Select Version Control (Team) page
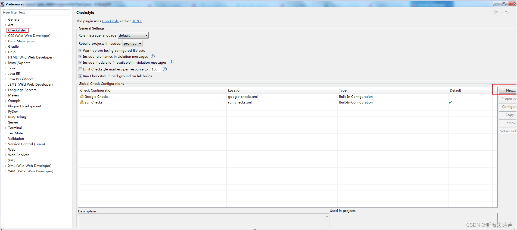517x230 pixels. 26,144
